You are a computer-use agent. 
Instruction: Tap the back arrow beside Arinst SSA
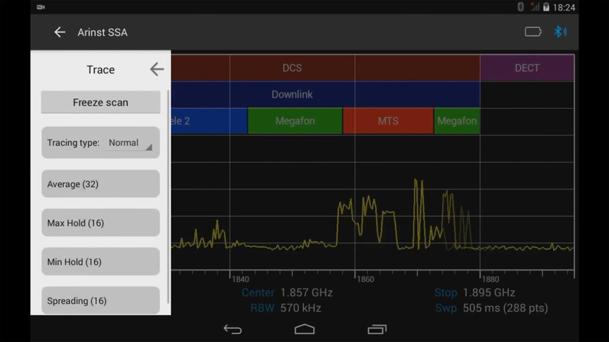(59, 32)
